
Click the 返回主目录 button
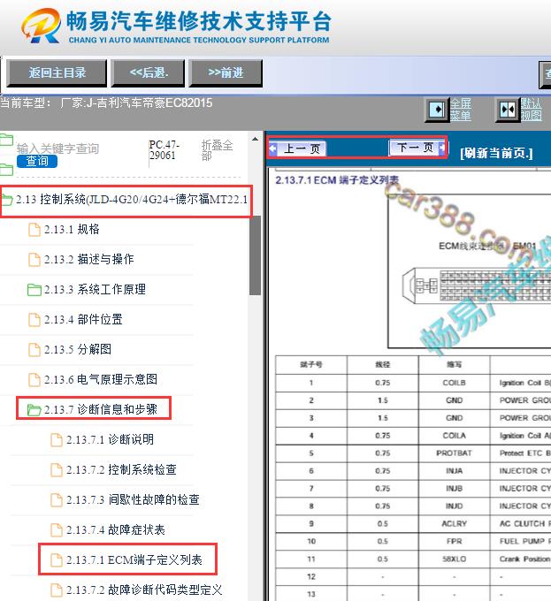point(57,72)
